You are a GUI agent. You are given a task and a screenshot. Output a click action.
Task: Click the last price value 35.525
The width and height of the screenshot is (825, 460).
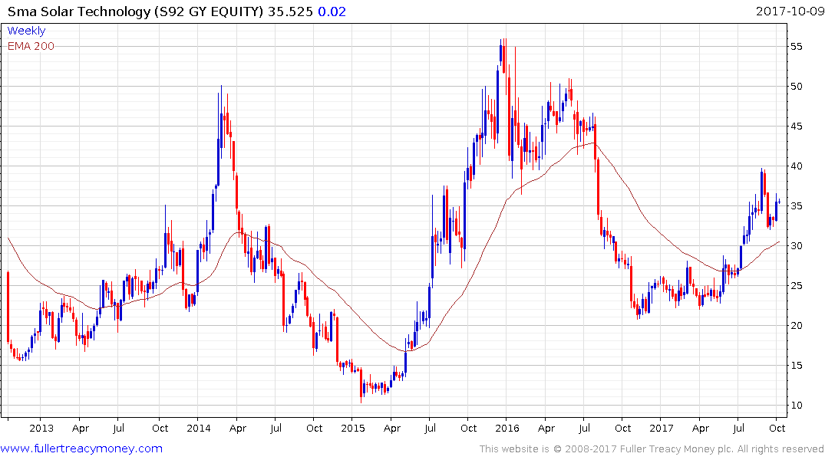290,11
